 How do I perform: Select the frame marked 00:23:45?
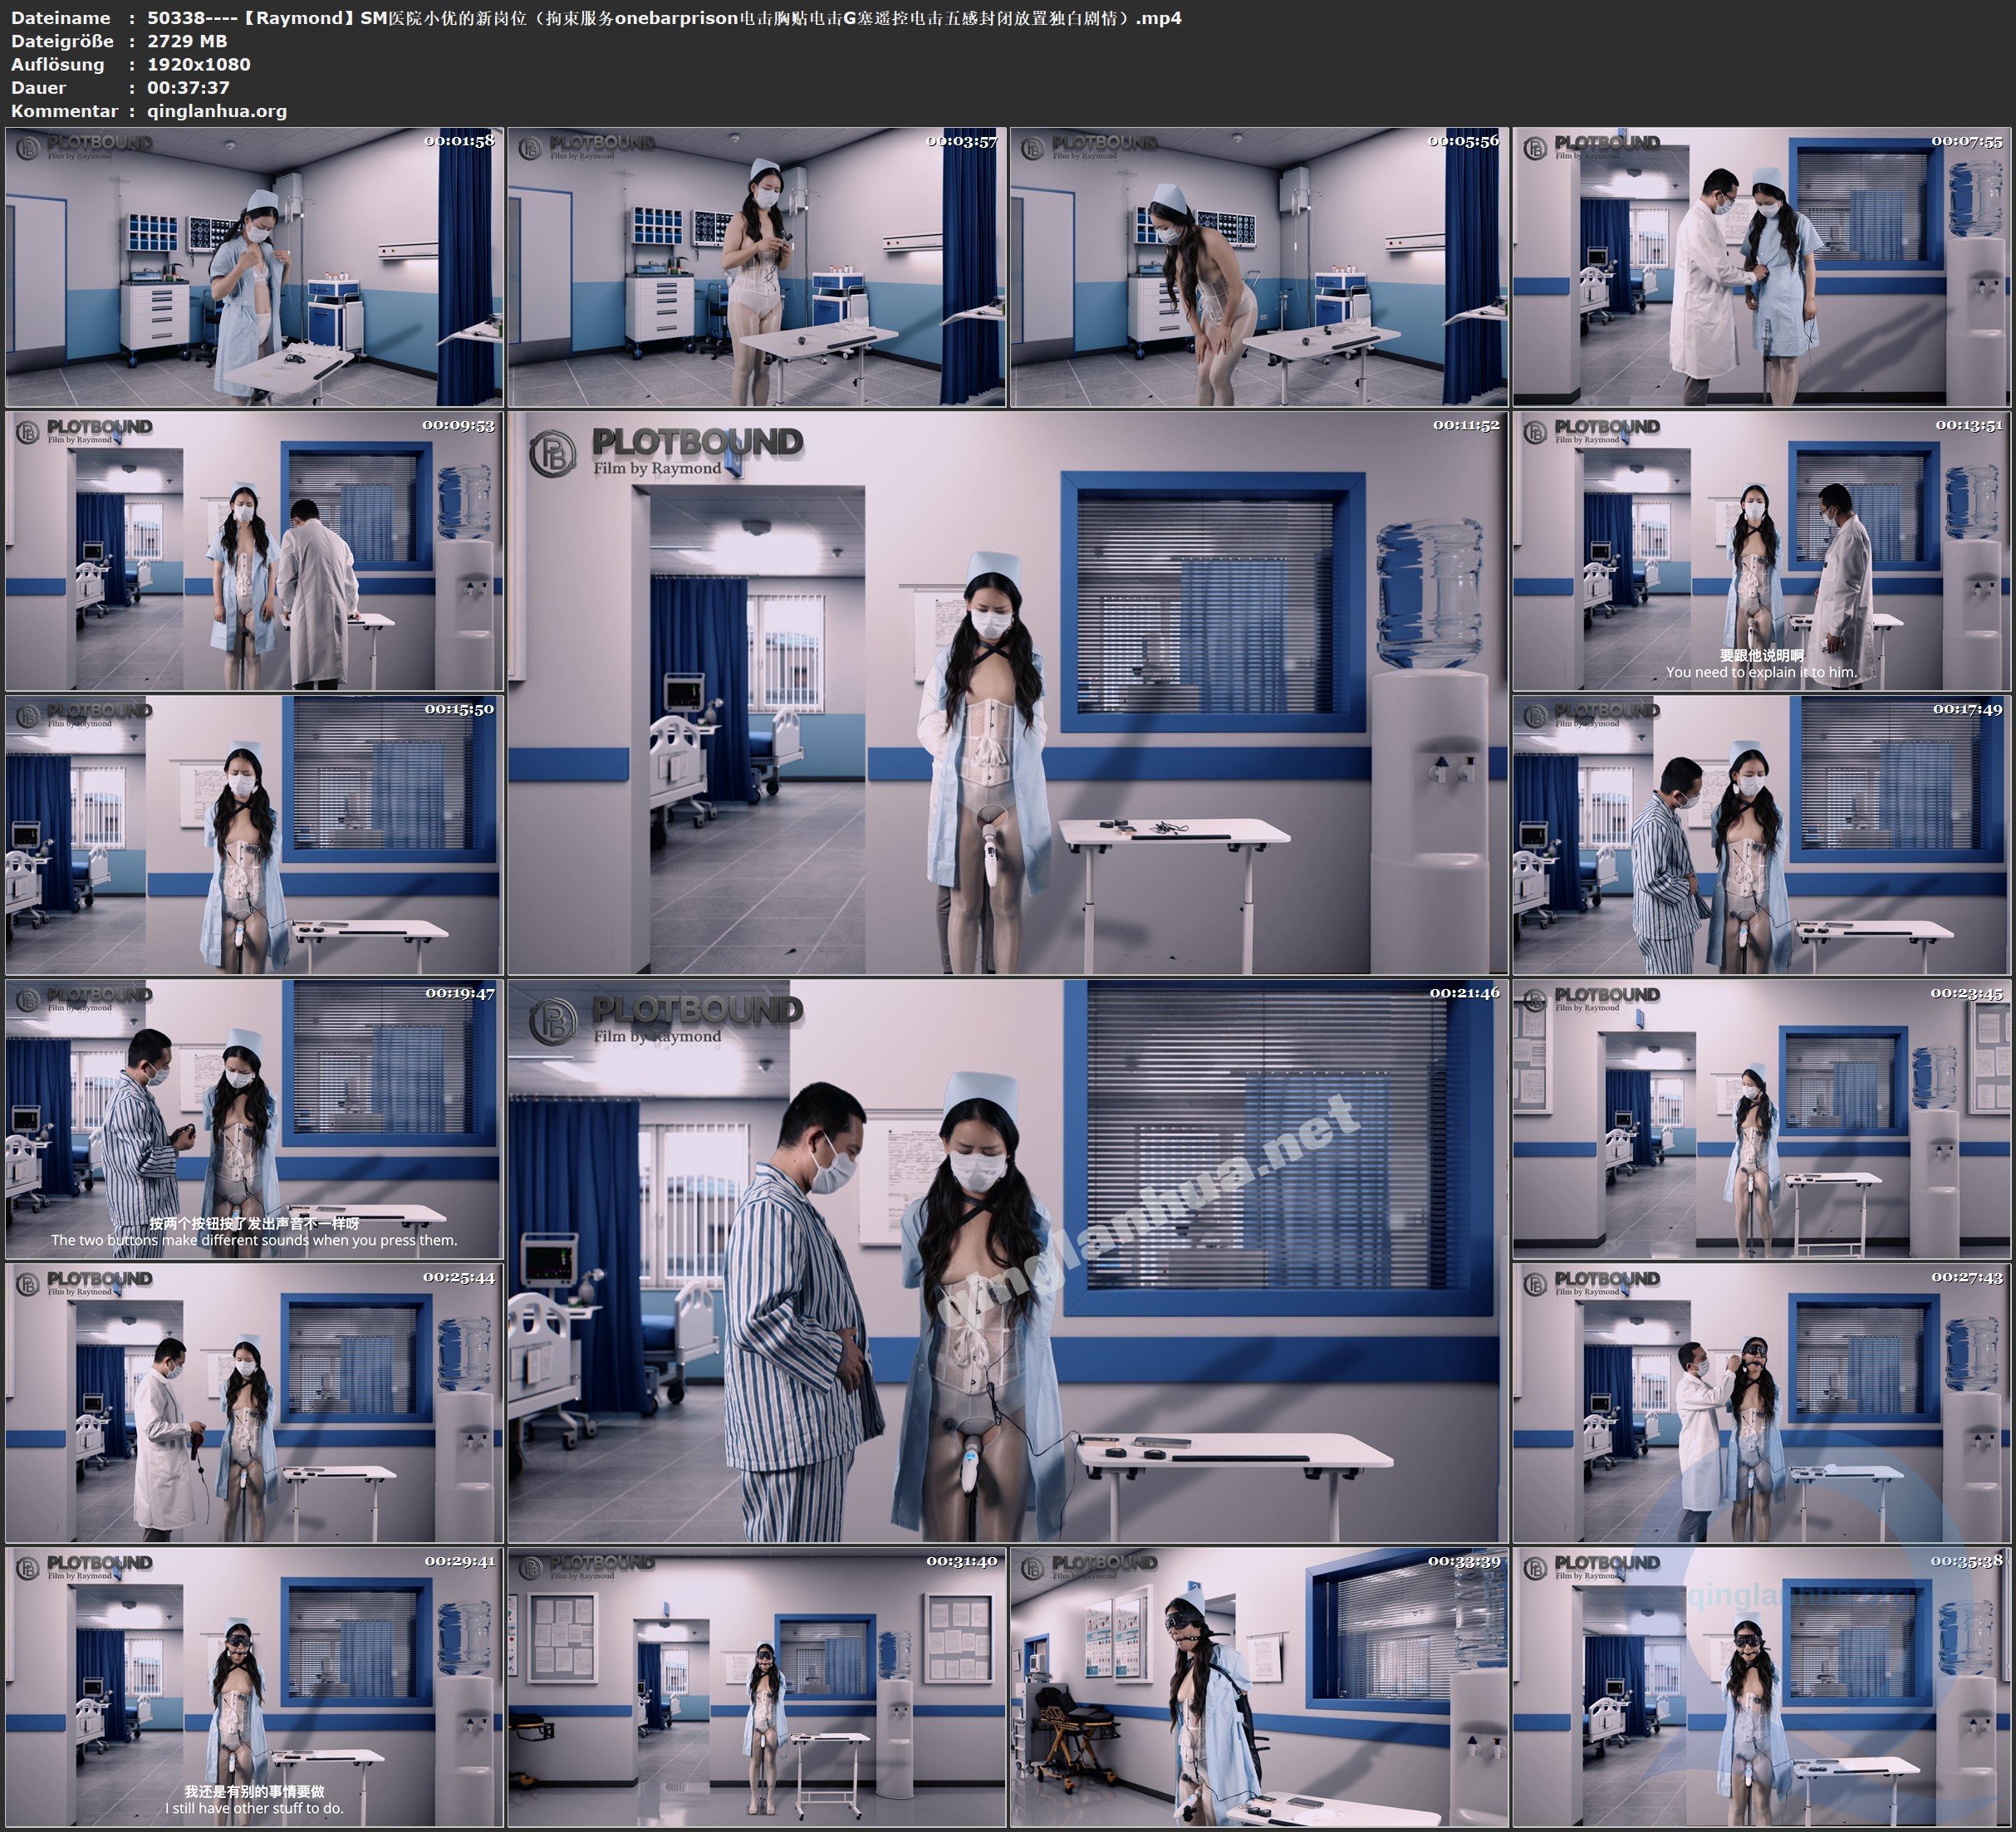pos(1762,1118)
